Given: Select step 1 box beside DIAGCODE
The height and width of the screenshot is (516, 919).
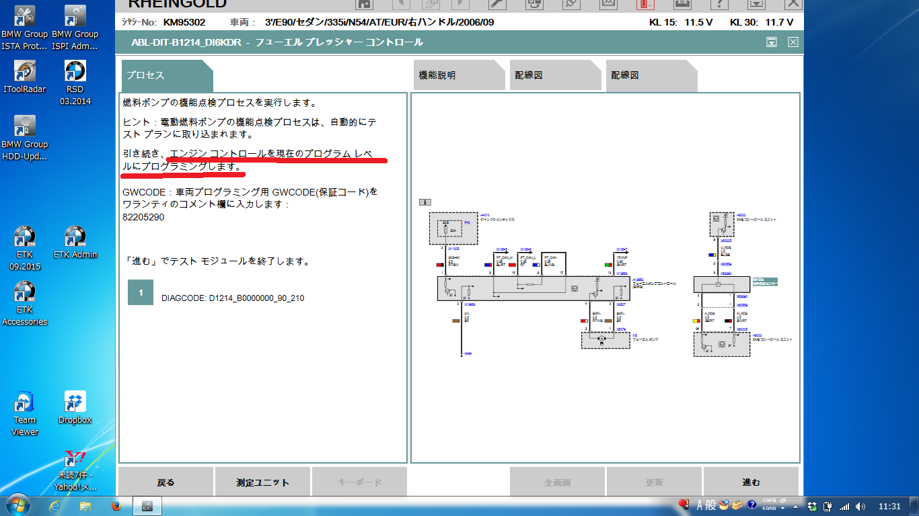Looking at the screenshot, I should pos(141,293).
